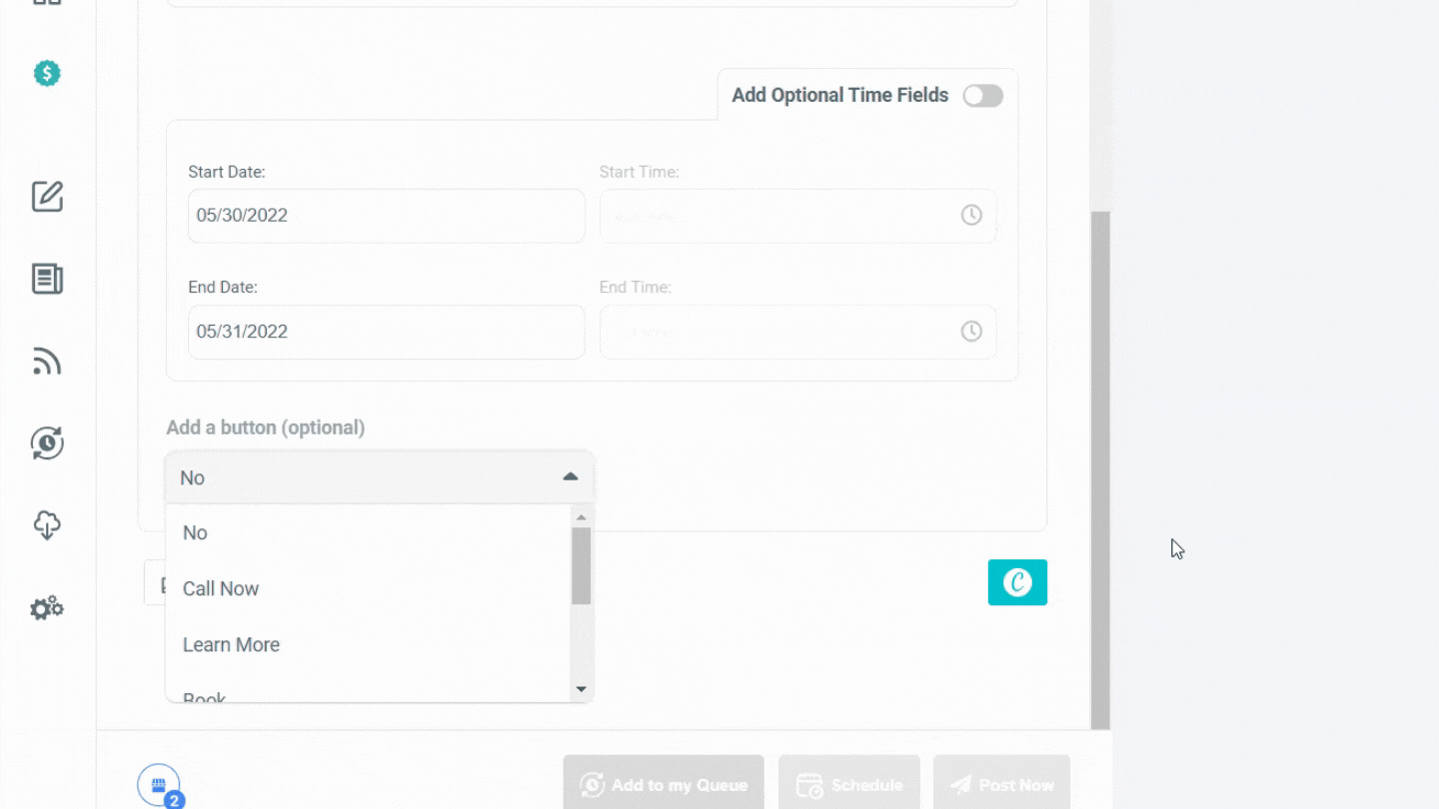Enable the Add Optional Time Fields toggle
Viewport: 1439px width, 809px height.
click(982, 96)
